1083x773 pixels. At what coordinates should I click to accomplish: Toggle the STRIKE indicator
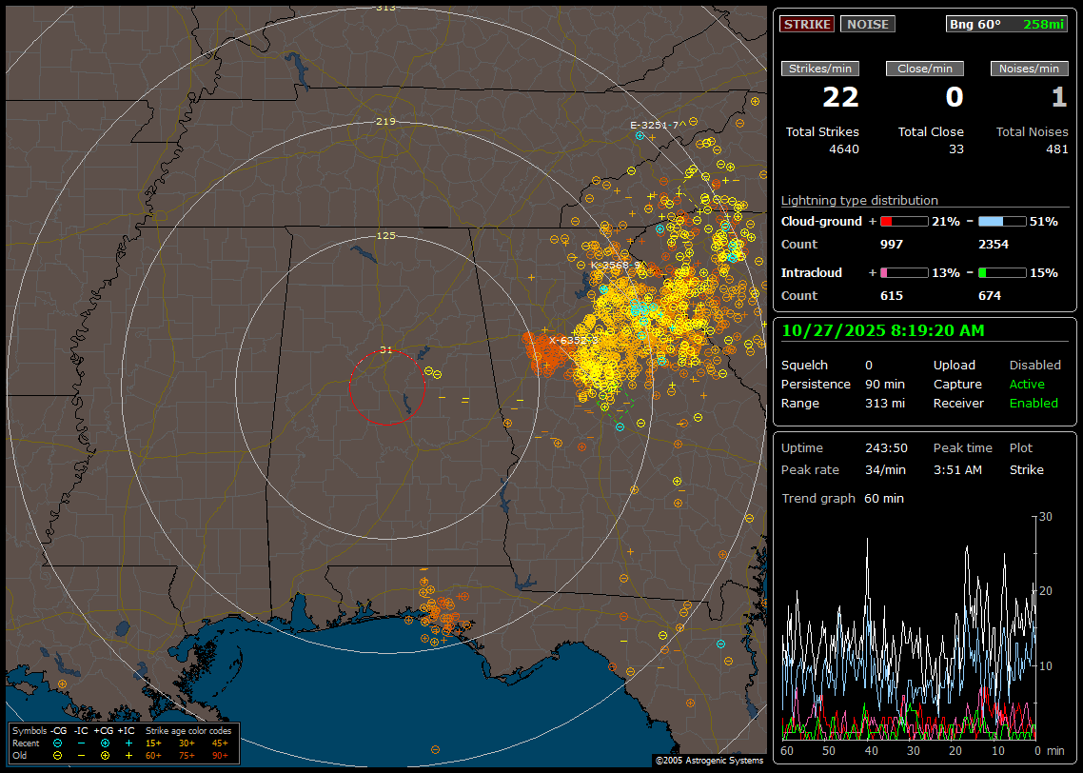point(807,24)
